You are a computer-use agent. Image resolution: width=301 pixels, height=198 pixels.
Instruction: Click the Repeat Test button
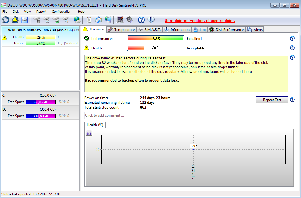pyautogui.click(x=272, y=100)
